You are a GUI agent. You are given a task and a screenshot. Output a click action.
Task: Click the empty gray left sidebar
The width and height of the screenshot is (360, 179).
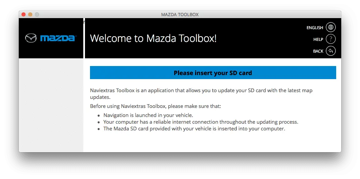[x=51, y=105]
